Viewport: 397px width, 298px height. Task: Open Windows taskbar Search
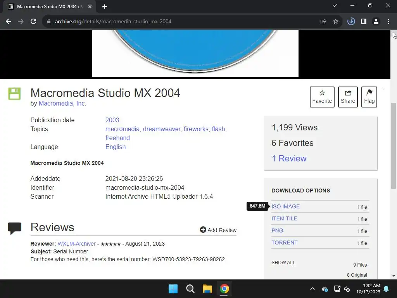(x=190, y=289)
